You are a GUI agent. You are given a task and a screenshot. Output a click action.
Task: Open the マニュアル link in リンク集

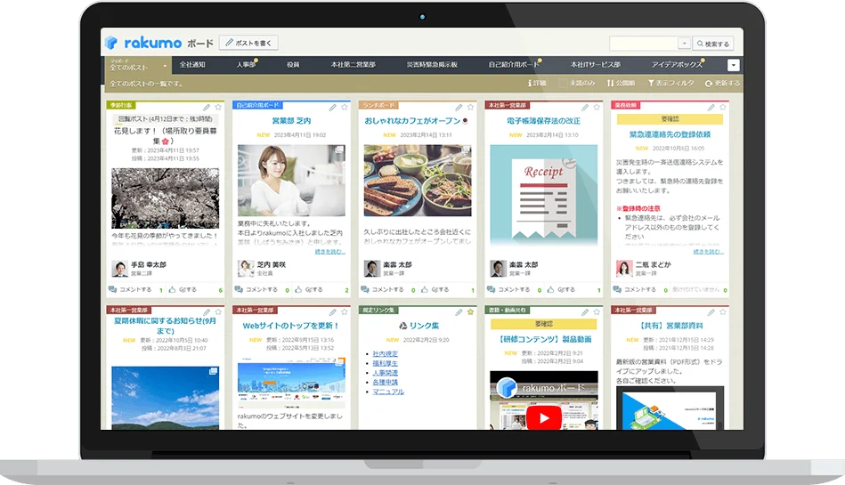(388, 392)
